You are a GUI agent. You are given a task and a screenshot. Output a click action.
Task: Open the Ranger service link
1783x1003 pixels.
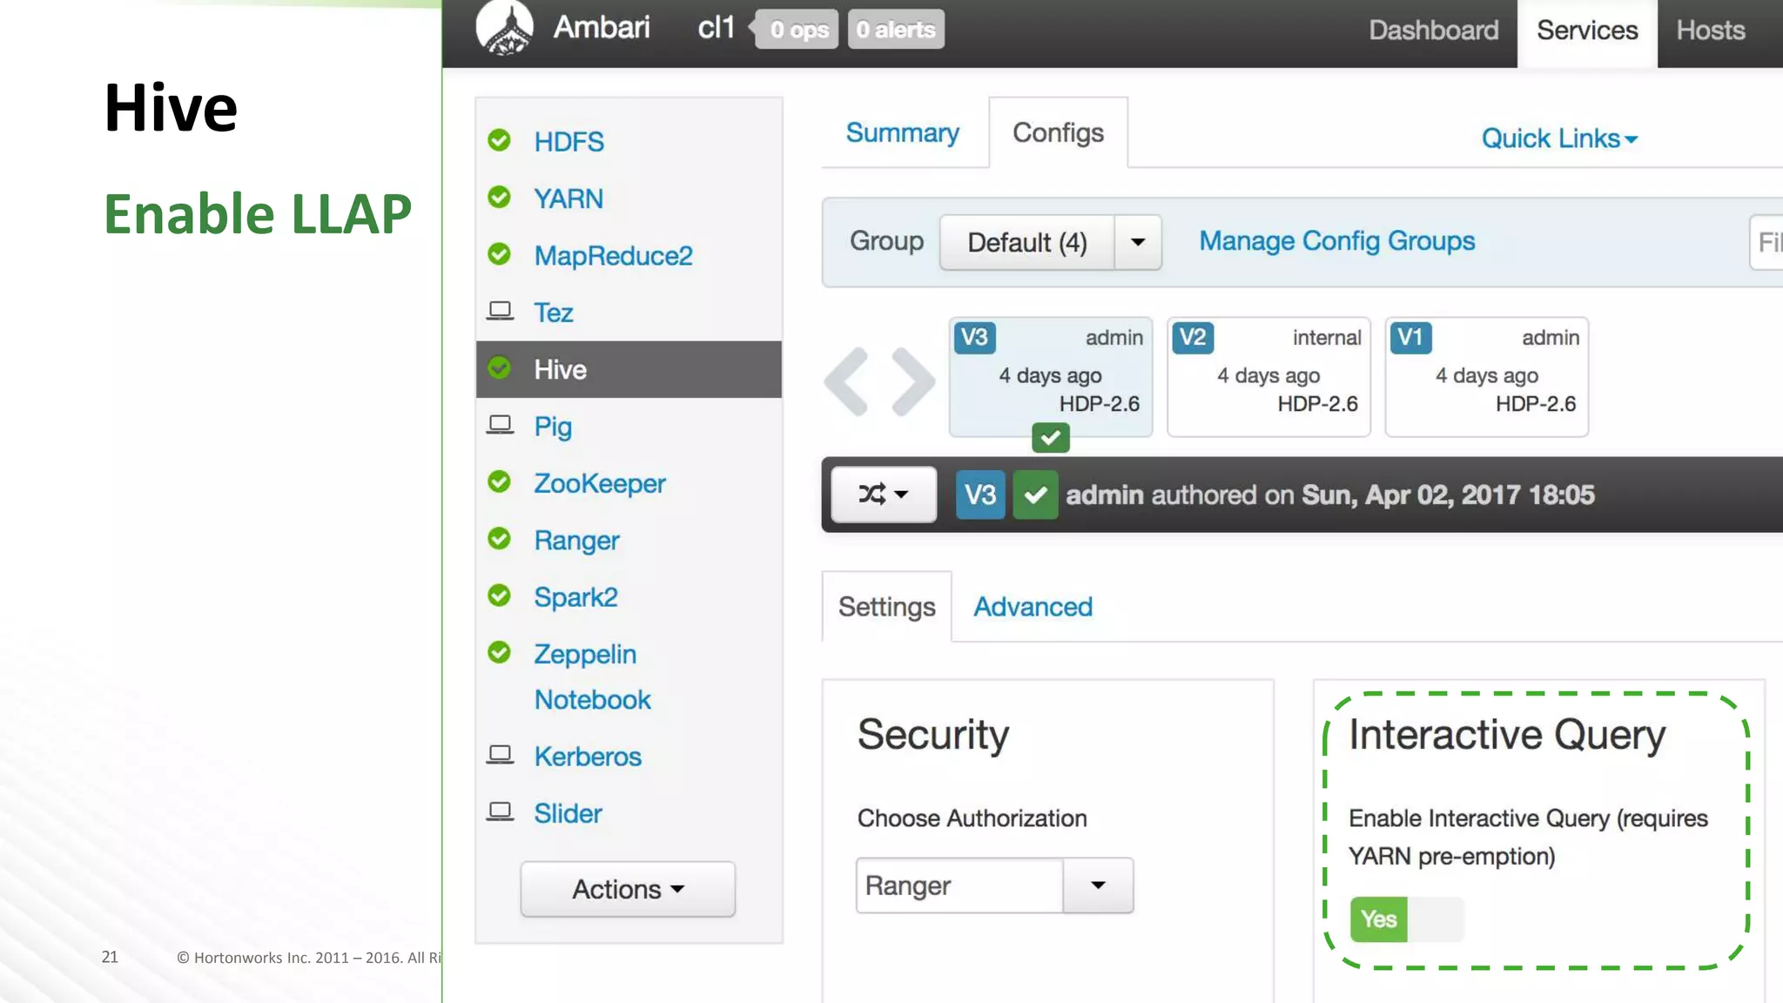click(x=576, y=541)
